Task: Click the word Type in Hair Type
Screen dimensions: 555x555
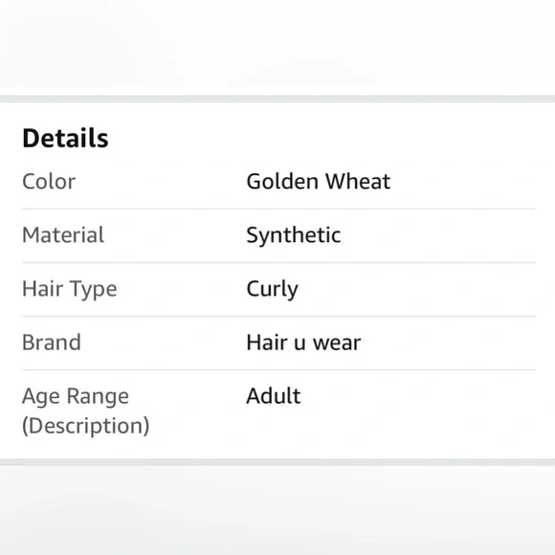Action: [94, 290]
